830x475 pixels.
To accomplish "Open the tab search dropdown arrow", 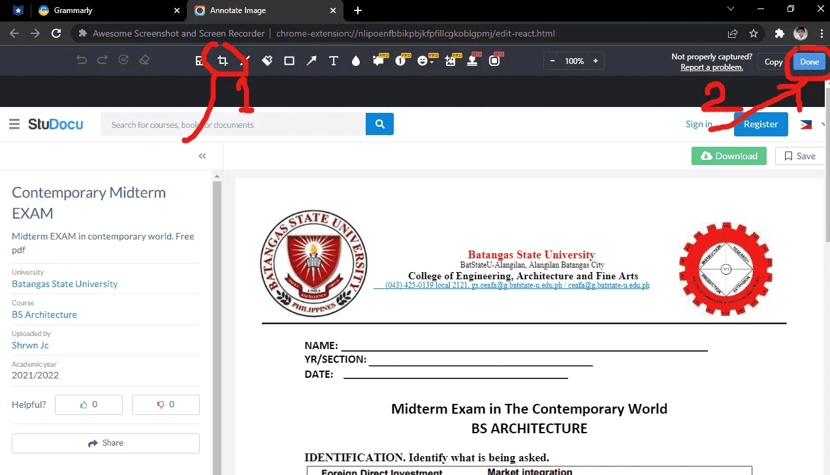I will click(x=731, y=8).
